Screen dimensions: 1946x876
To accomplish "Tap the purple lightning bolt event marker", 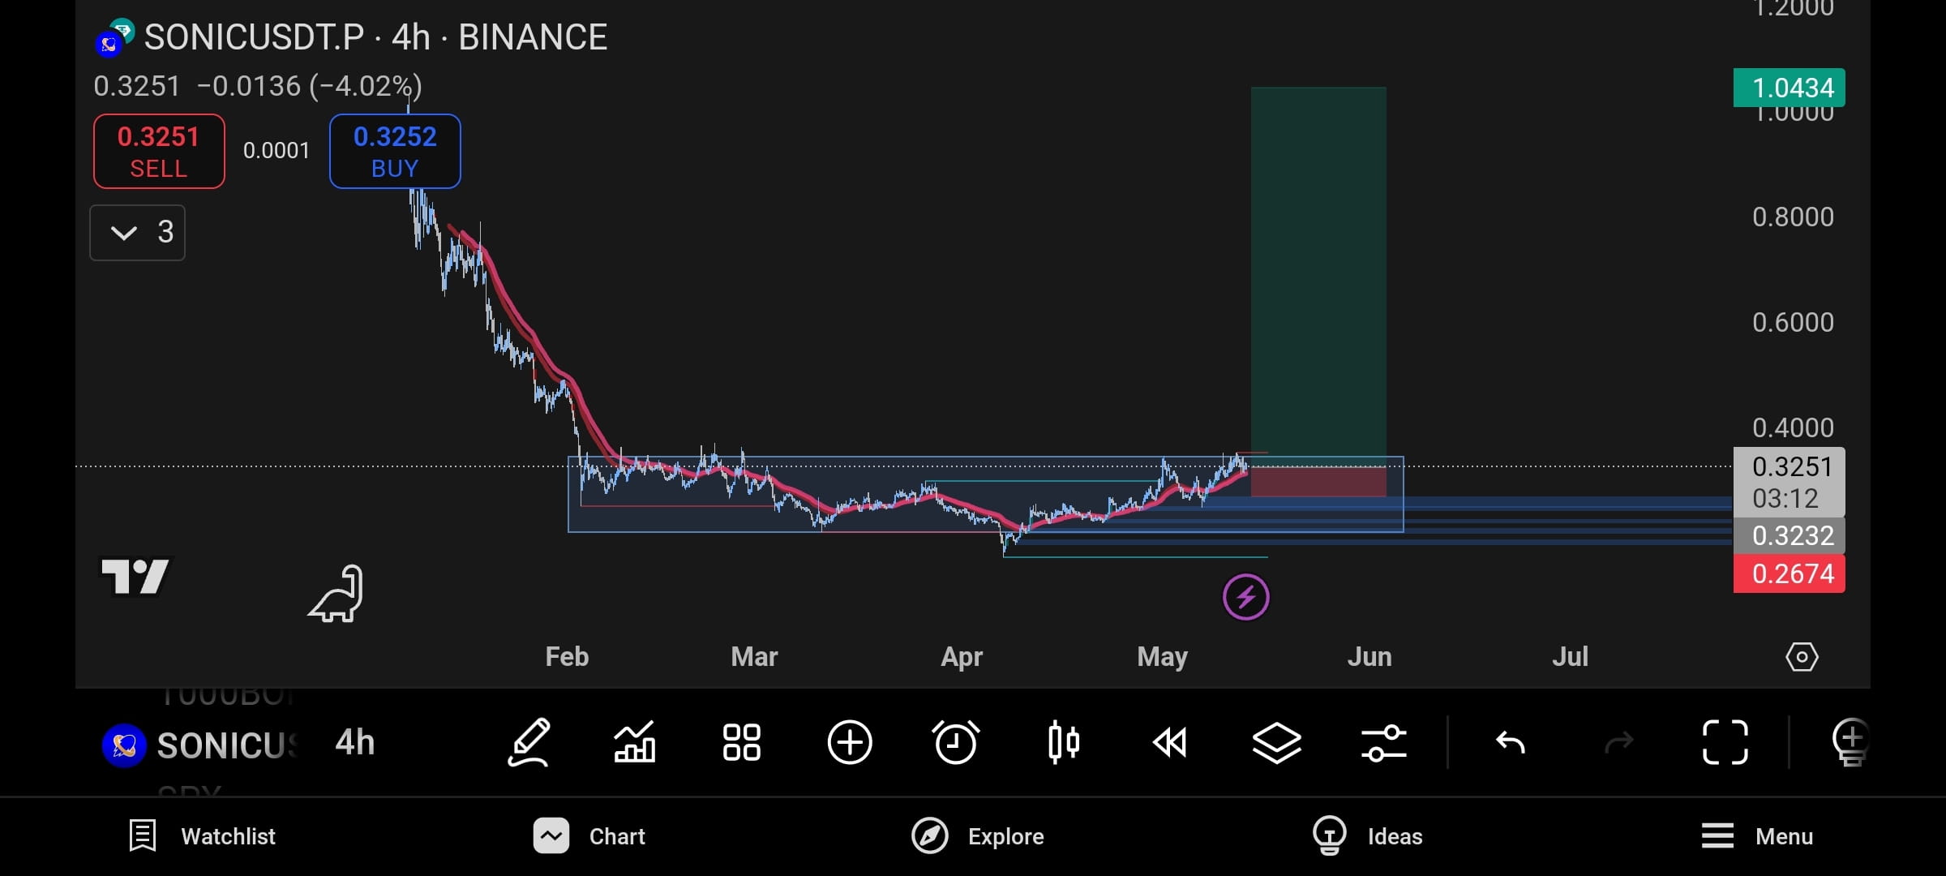I will pos(1246,597).
